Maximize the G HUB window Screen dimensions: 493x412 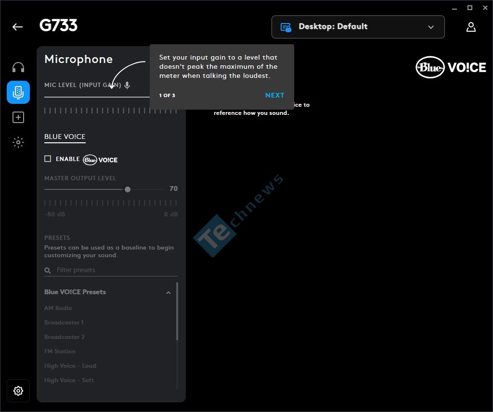[470, 8]
